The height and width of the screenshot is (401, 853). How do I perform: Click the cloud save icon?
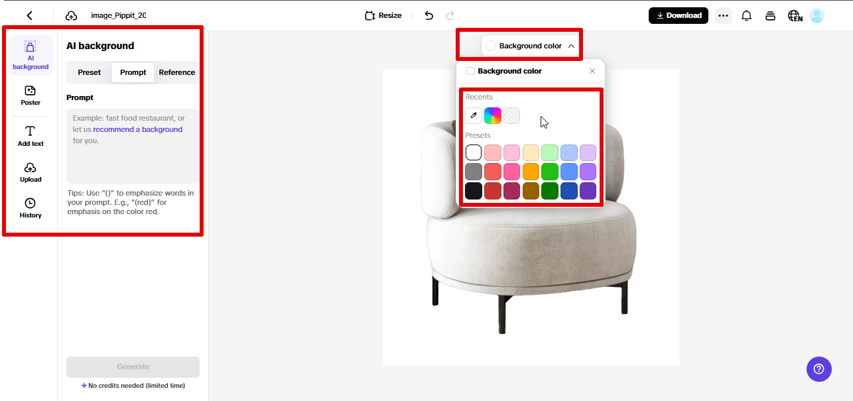[x=72, y=15]
